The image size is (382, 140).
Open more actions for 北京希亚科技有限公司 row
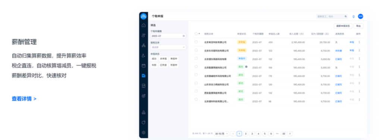coord(359,42)
